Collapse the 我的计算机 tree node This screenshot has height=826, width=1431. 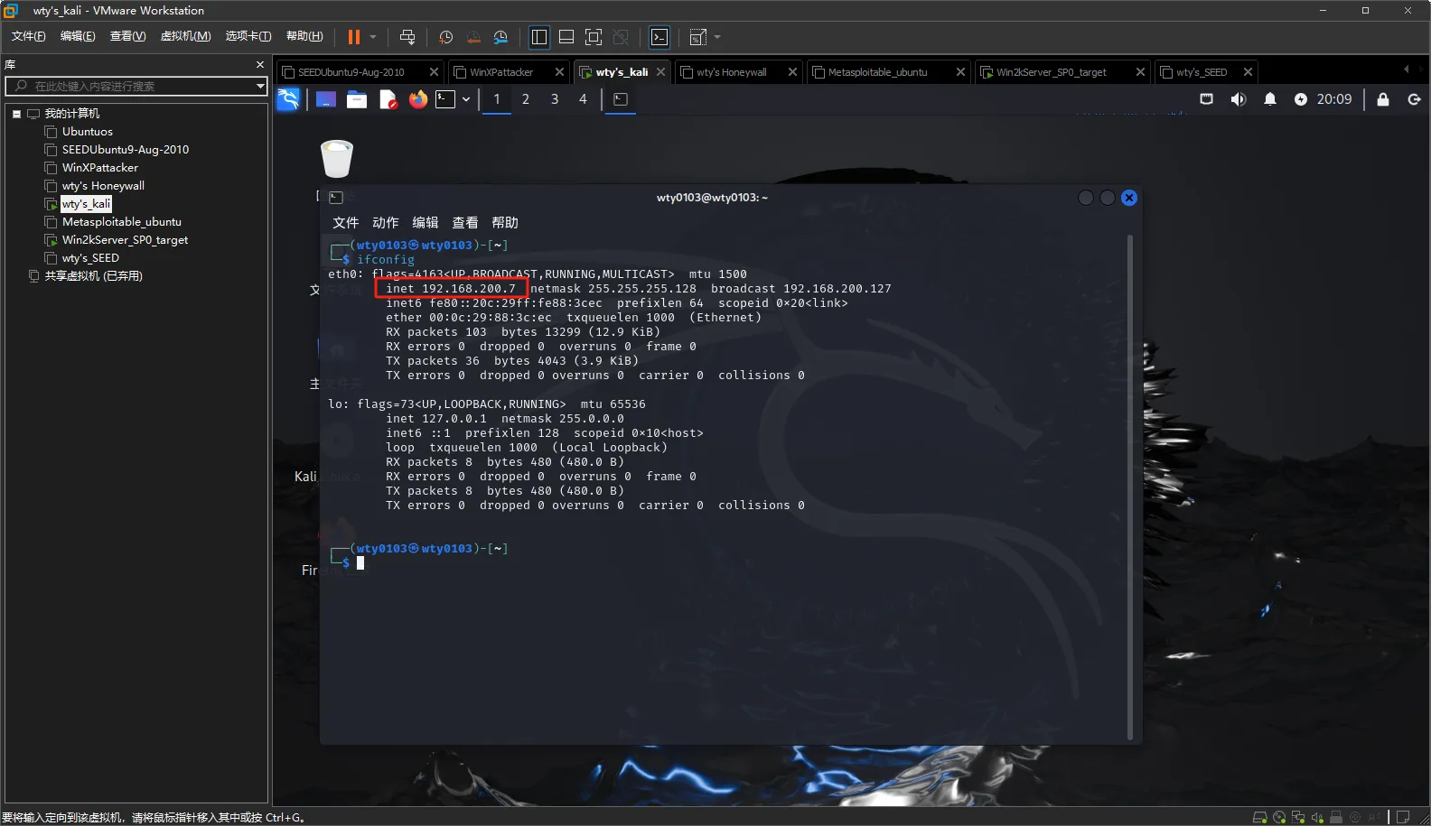[x=16, y=114]
